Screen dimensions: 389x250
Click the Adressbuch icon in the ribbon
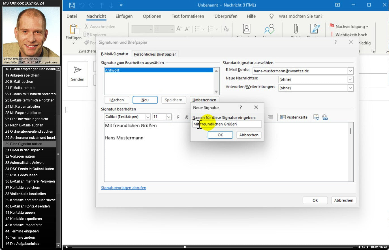coord(247,29)
